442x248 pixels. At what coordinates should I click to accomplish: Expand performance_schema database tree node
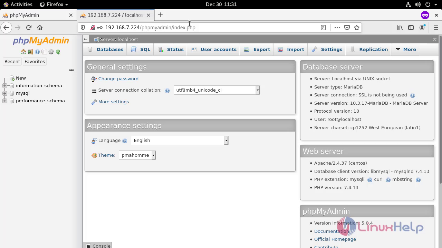(5, 101)
